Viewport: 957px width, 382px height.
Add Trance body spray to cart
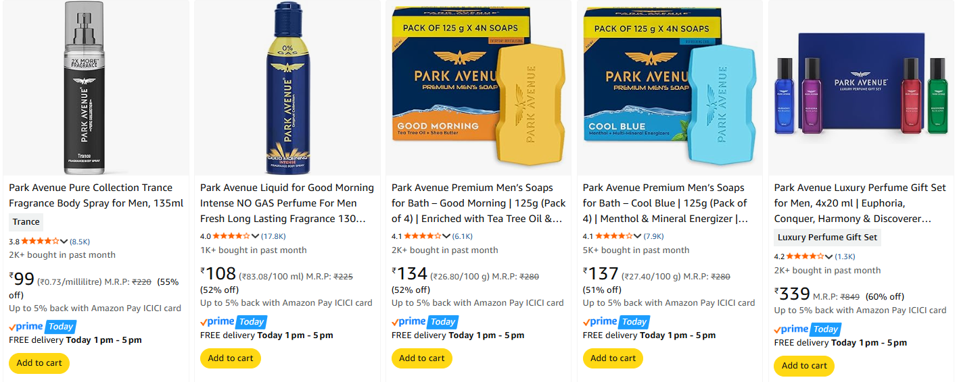[x=39, y=363]
